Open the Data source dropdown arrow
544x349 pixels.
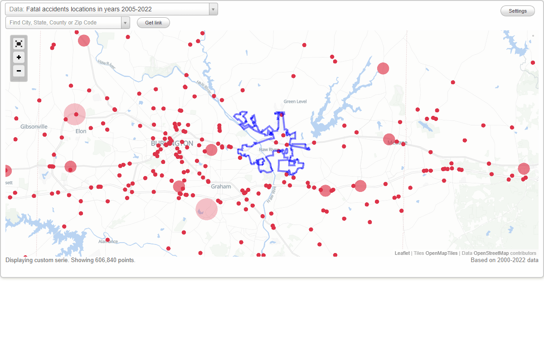(x=213, y=9)
